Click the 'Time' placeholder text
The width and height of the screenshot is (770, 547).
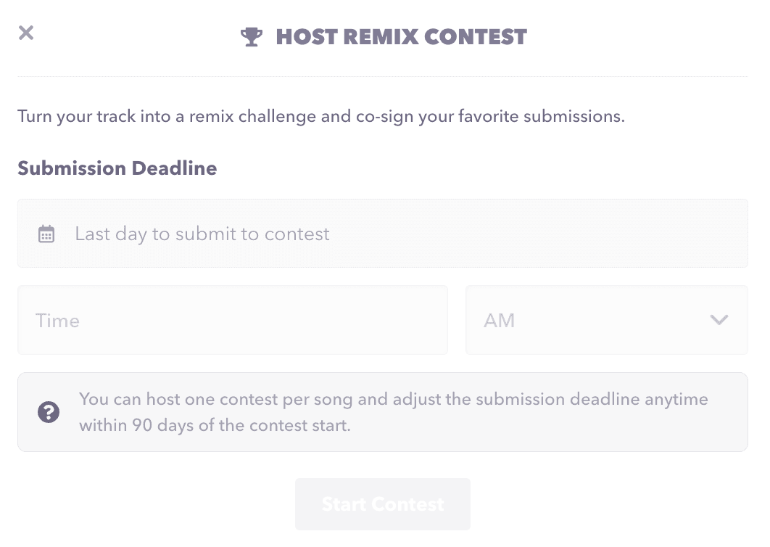tap(57, 321)
